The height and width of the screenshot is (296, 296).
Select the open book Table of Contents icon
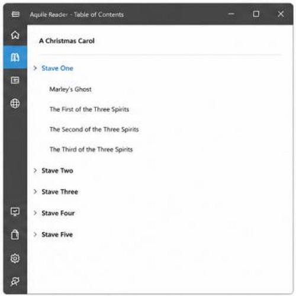15,57
